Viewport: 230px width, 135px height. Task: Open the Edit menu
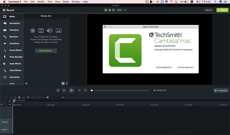tap(32, 2)
